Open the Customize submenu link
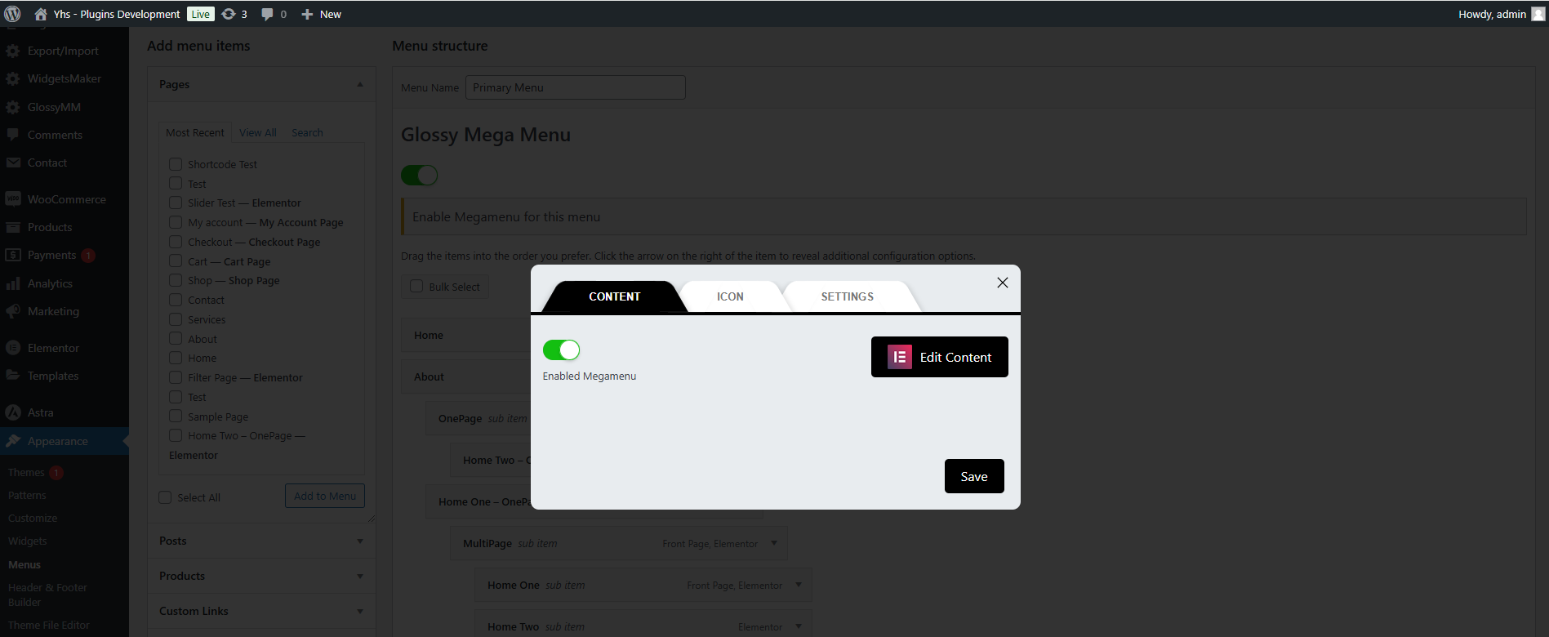This screenshot has height=637, width=1549. tap(33, 518)
